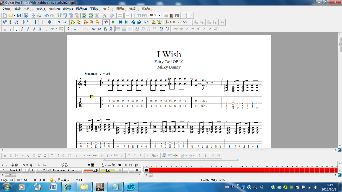Expand the tuplet dropdown arrow
Image resolution: width=342 pixels, height=192 pixels.
[x=56, y=29]
